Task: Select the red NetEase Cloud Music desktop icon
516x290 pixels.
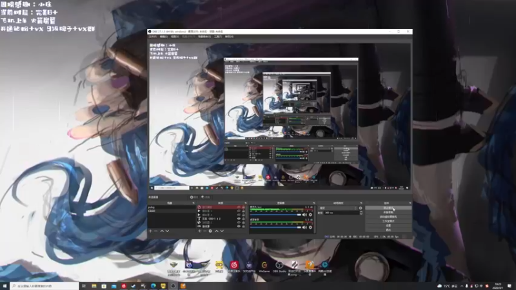Action: (x=234, y=267)
